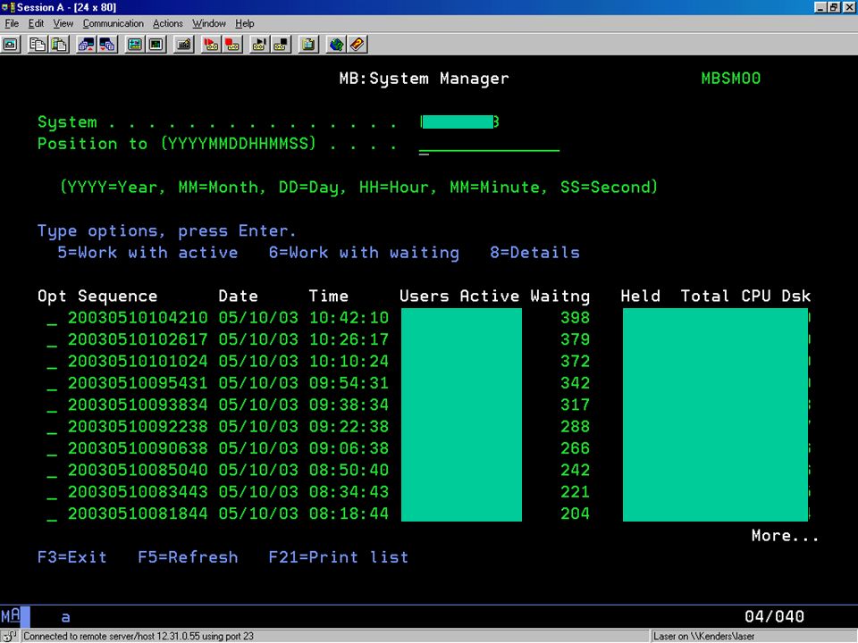Image resolution: width=858 pixels, height=643 pixels.
Task: Click the time value 08:50:40
Action: click(x=349, y=471)
